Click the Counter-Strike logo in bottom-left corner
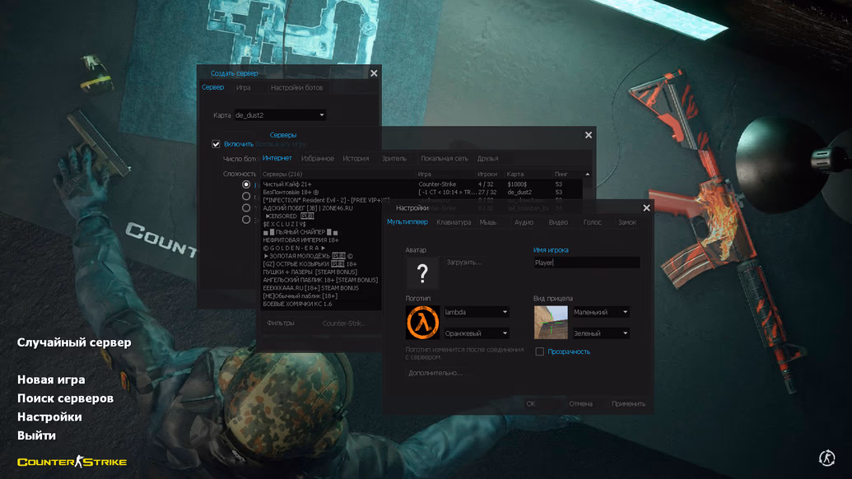Image resolution: width=852 pixels, height=479 pixels. pyautogui.click(x=72, y=462)
